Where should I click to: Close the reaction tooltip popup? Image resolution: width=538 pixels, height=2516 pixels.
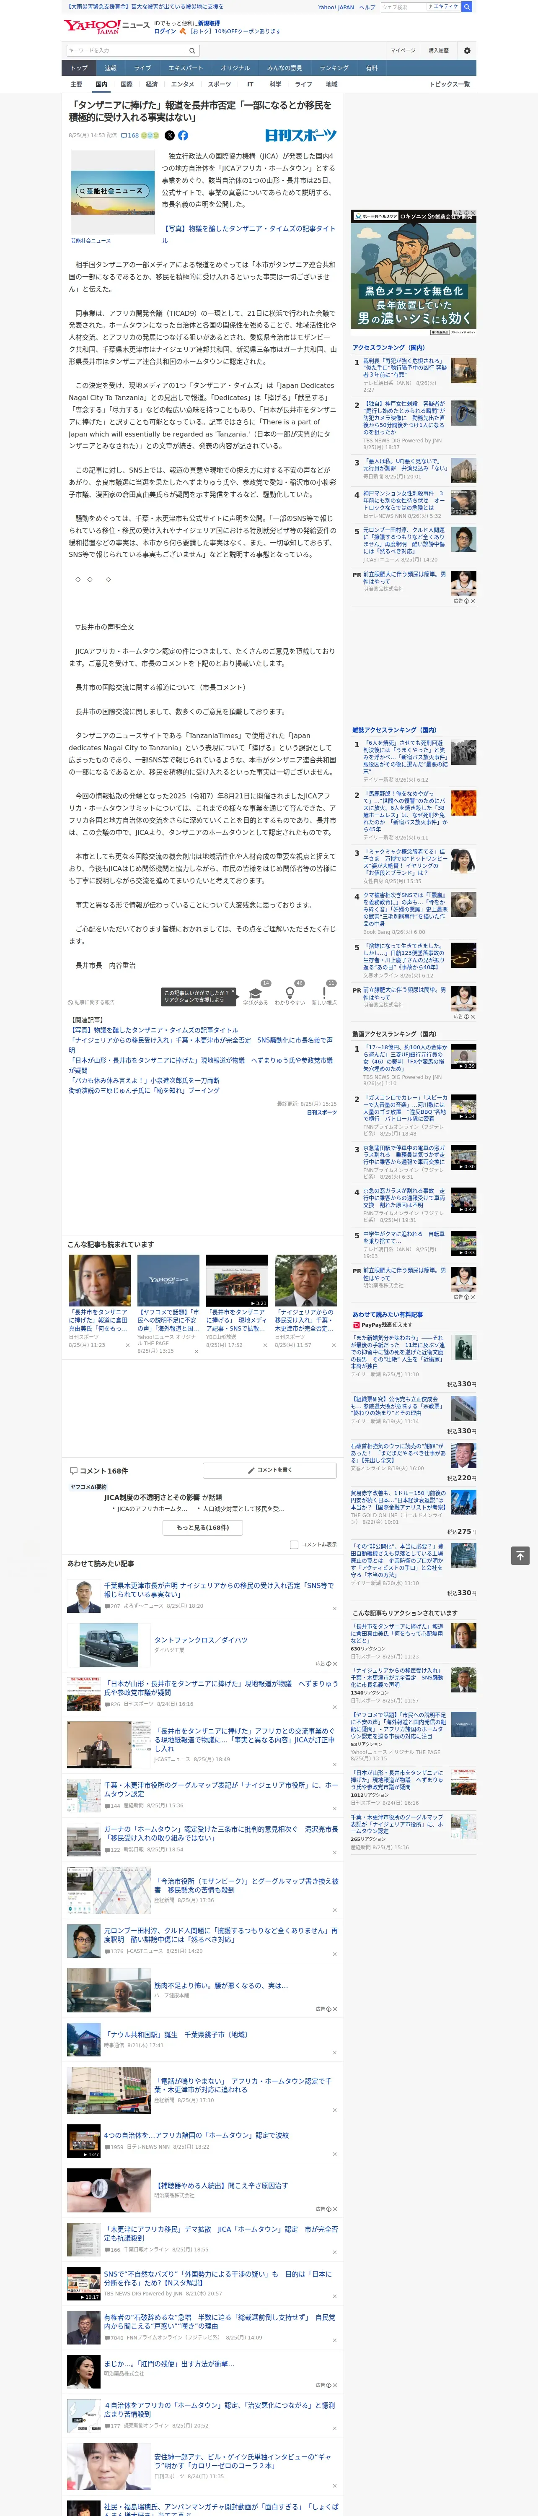(233, 992)
